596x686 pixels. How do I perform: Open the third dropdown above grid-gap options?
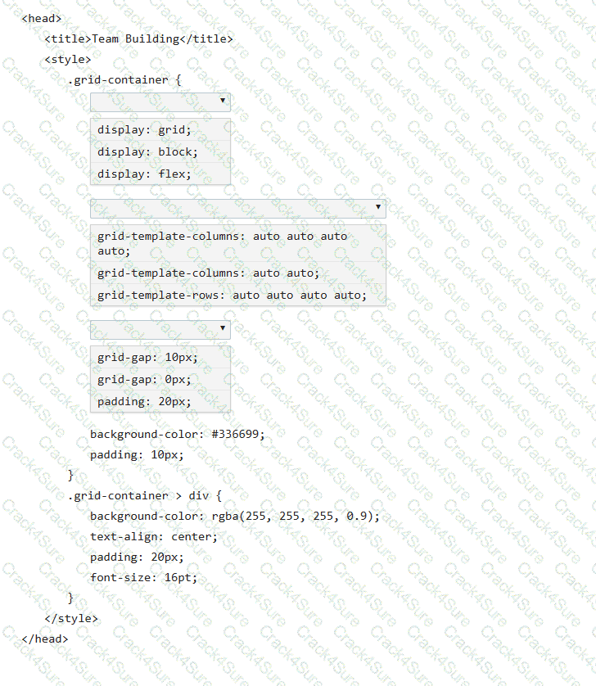tap(160, 329)
